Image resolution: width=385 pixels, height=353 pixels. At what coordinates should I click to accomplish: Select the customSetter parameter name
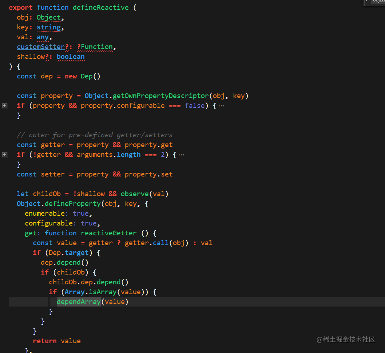pyautogui.click(x=41, y=46)
